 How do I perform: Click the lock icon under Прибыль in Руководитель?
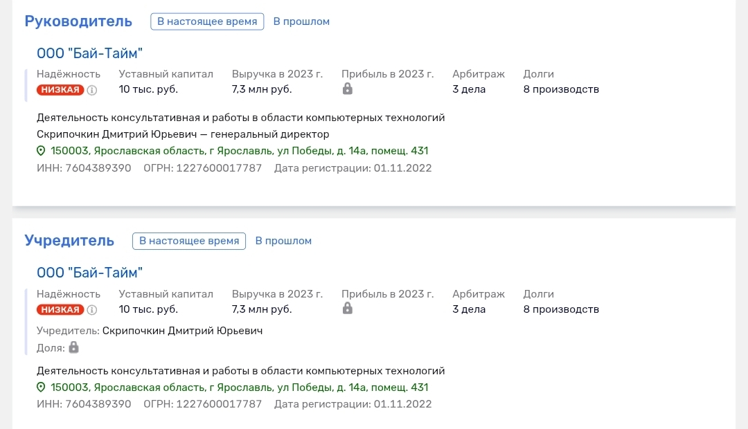click(x=348, y=89)
